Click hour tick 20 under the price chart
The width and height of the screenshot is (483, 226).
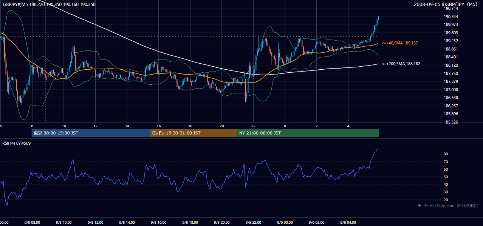(222, 126)
